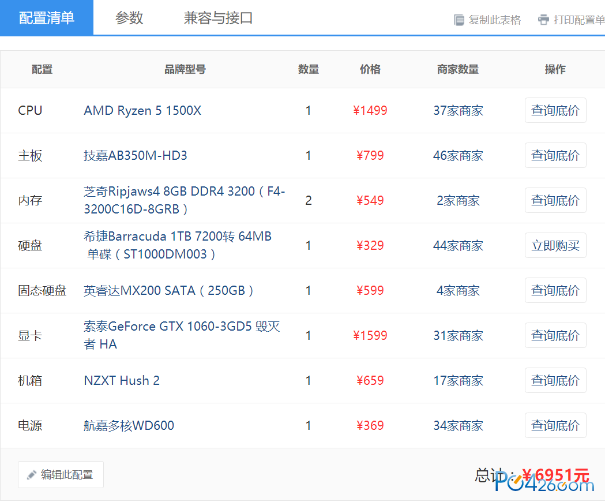Open the 技嘉AB350M-HD3 product link
Image resolution: width=605 pixels, height=502 pixels.
tap(136, 156)
